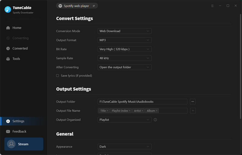Browse output folder with three-dots button
Image resolution: width=242 pixels, height=155 pixels.
193,102
